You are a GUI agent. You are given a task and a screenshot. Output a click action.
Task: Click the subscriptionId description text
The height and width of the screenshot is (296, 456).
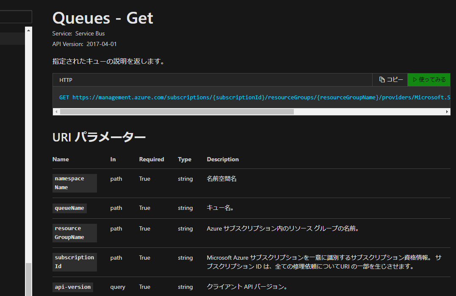324,262
